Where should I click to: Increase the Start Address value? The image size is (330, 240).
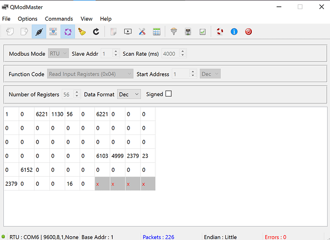point(193,72)
